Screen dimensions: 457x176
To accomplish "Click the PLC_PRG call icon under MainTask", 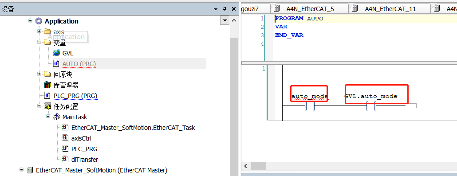I will pyautogui.click(x=65, y=149).
